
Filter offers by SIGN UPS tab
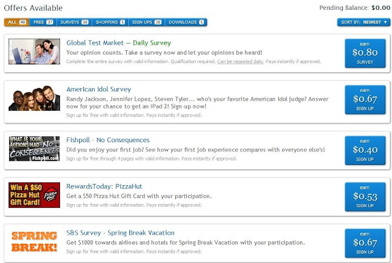[x=146, y=22]
